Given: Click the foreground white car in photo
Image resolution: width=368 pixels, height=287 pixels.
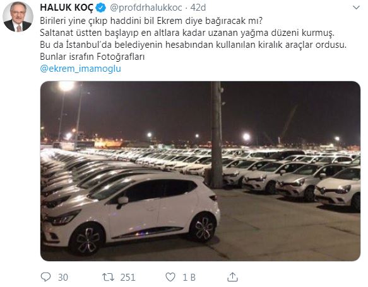Looking at the screenshot, I should (131, 213).
